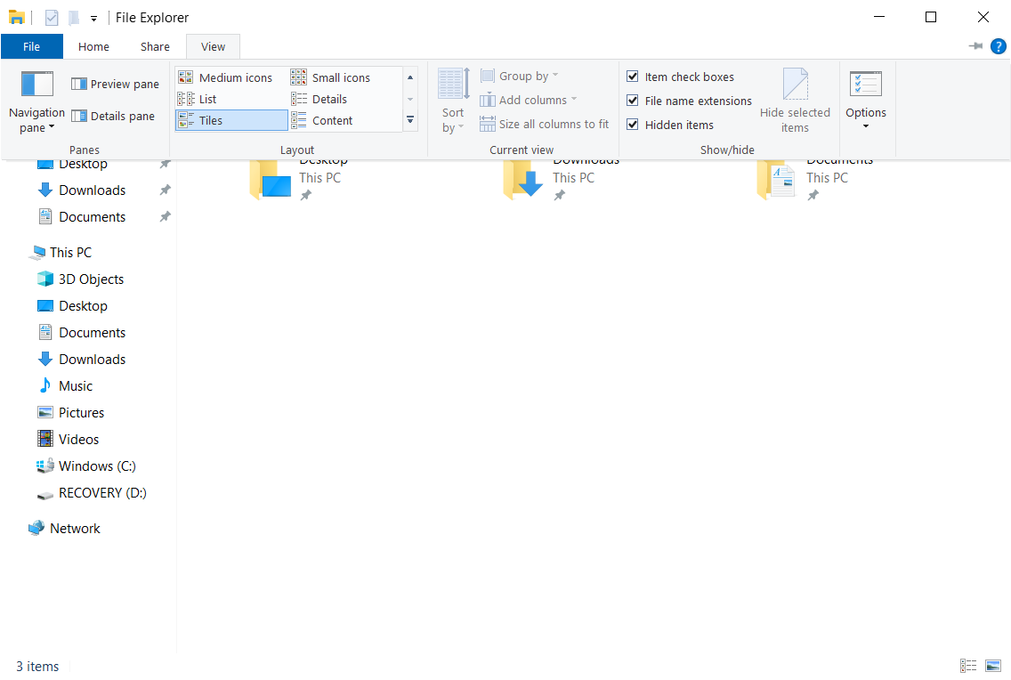Click the Help question mark icon

click(x=998, y=46)
